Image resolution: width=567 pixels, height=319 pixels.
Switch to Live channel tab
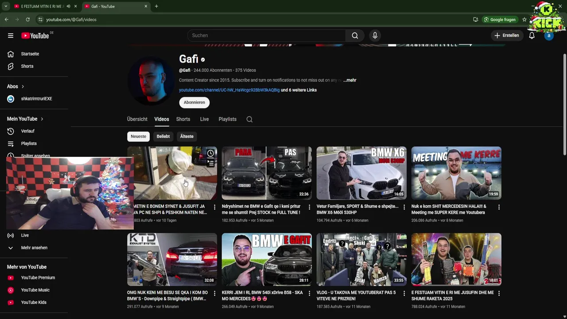(204, 119)
